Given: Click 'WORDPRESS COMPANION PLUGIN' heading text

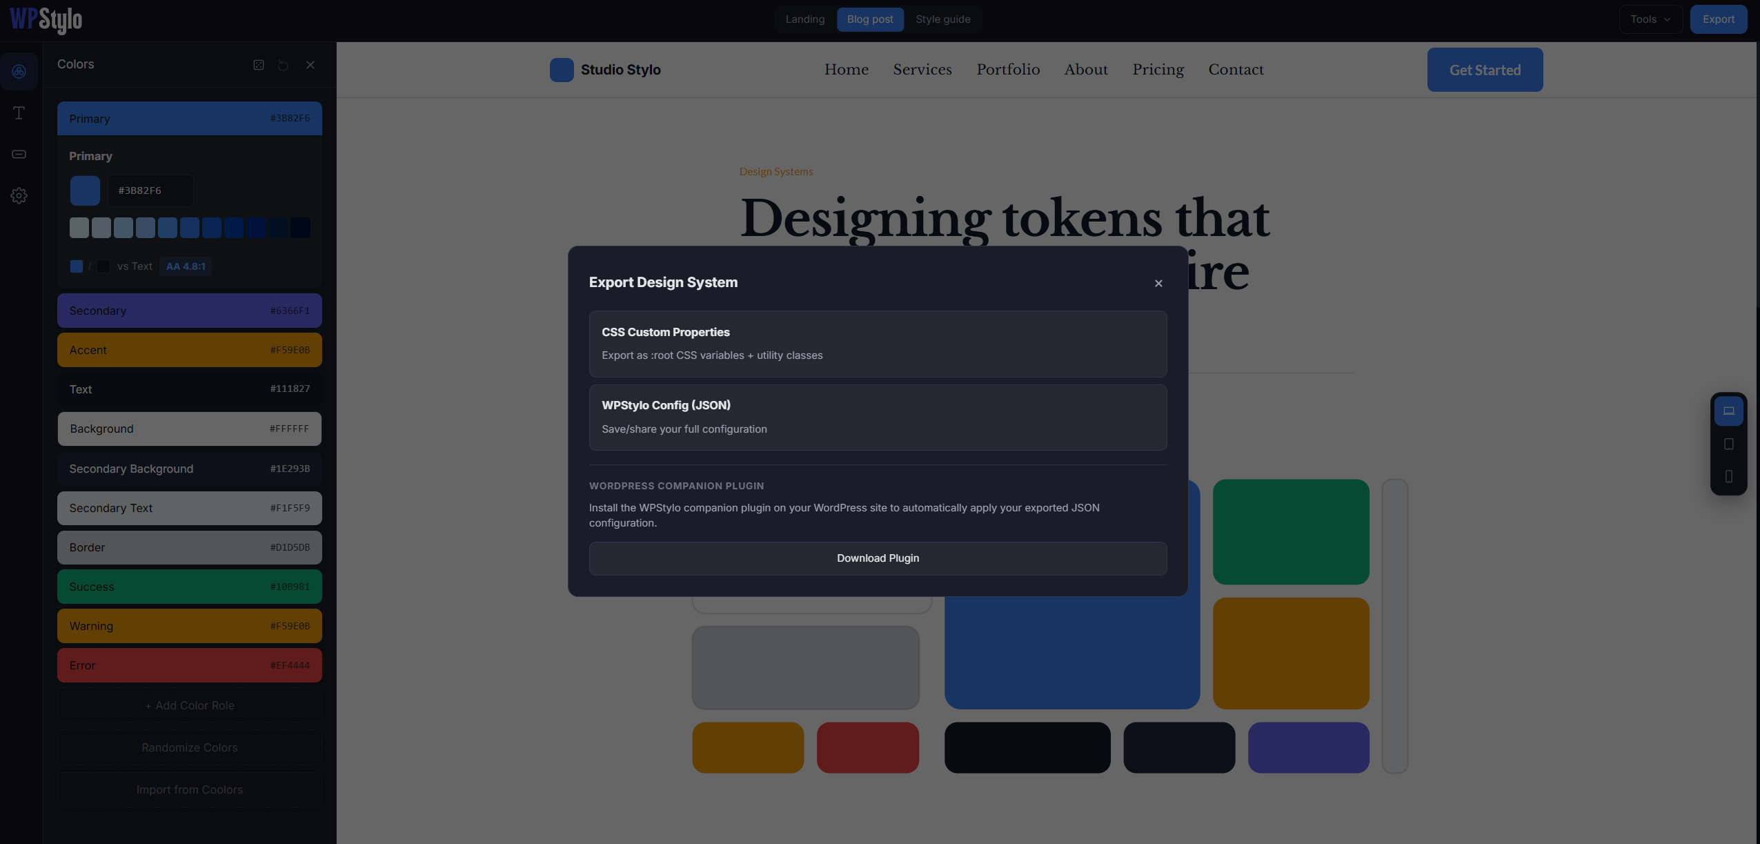Looking at the screenshot, I should 676,486.
